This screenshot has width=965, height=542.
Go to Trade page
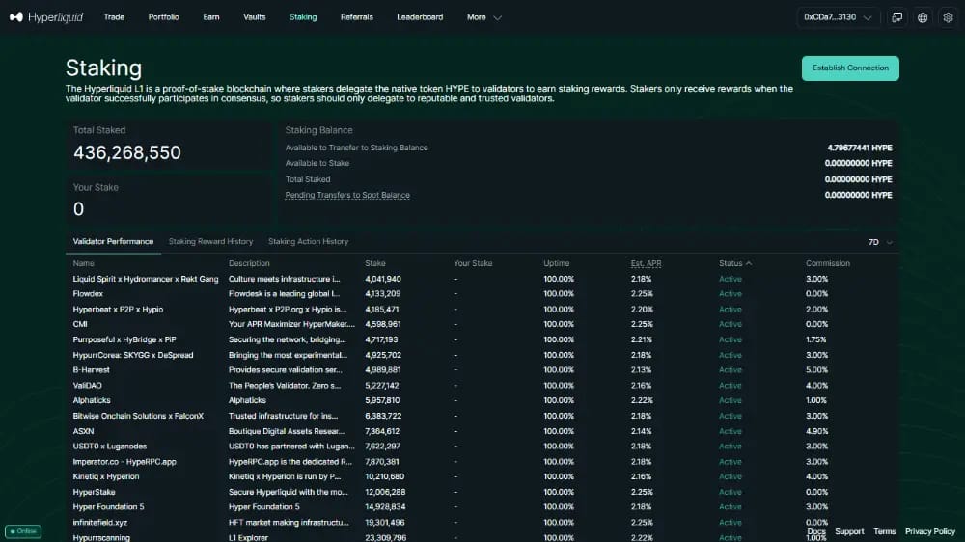(114, 17)
